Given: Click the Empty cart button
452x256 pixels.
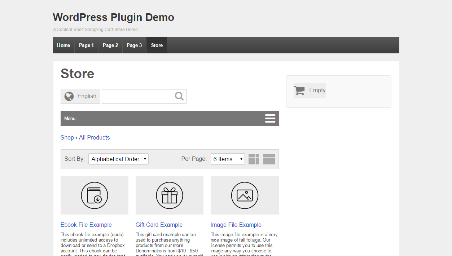Looking at the screenshot, I should (310, 91).
